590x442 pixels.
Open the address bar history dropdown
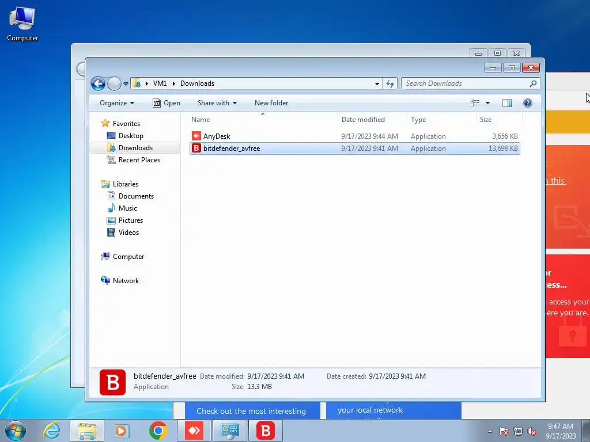pyautogui.click(x=377, y=84)
